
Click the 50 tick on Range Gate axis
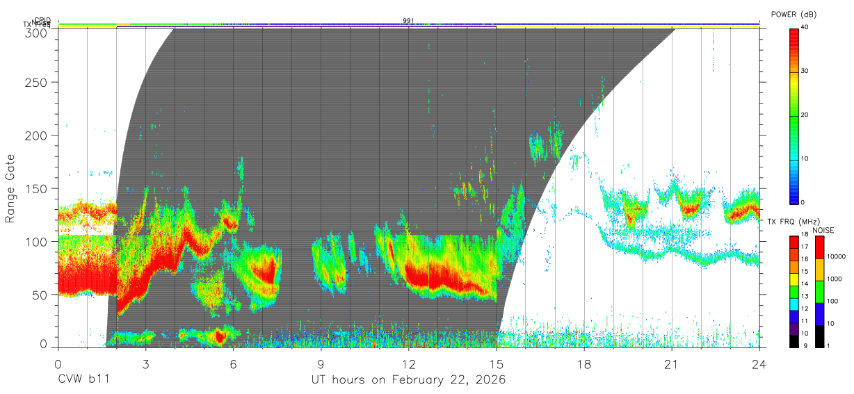(x=40, y=295)
